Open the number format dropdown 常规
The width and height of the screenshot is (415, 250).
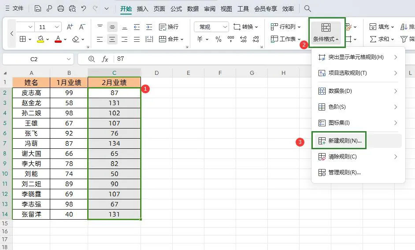coord(211,27)
